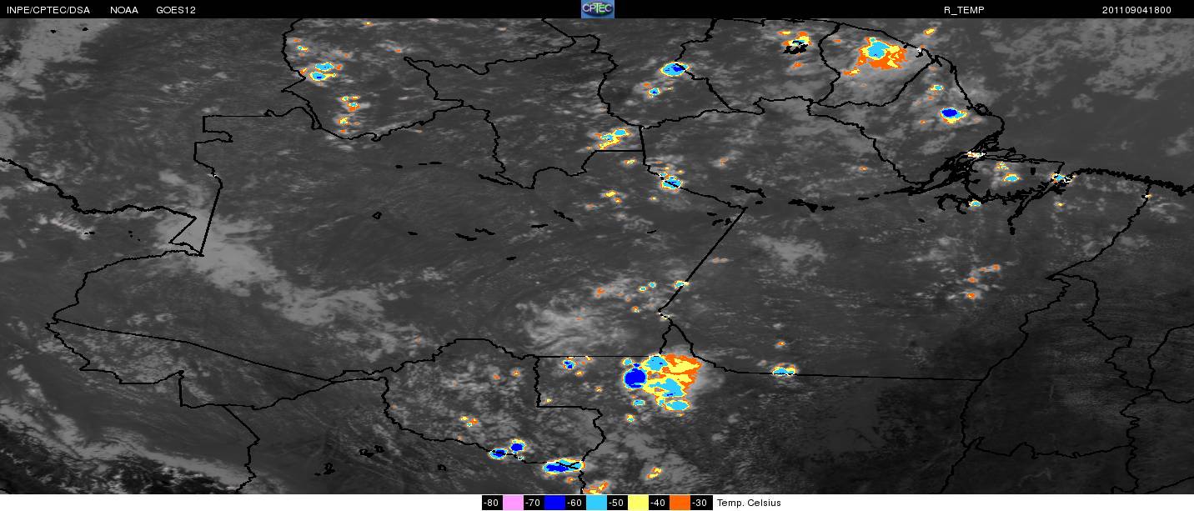Click the NOAA label in header
The width and height of the screenshot is (1194, 511).
[x=124, y=10]
